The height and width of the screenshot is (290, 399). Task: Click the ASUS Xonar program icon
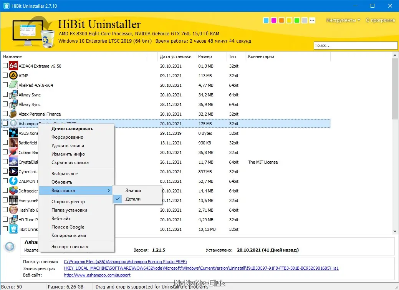13,133
